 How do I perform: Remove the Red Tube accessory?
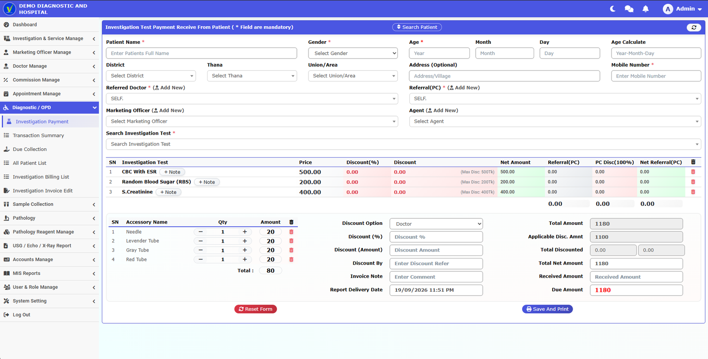click(x=291, y=259)
